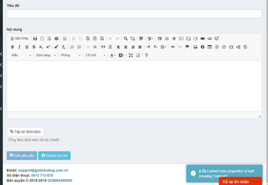Open the text color picker
The image size is (268, 185).
pos(112,55)
